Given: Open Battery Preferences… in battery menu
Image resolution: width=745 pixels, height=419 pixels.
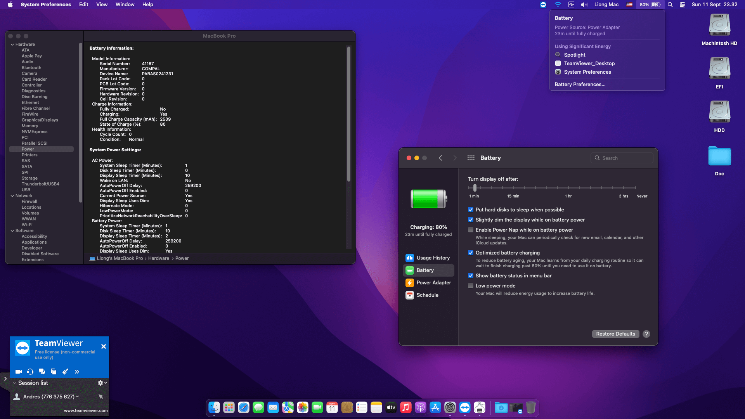Looking at the screenshot, I should click(x=580, y=84).
